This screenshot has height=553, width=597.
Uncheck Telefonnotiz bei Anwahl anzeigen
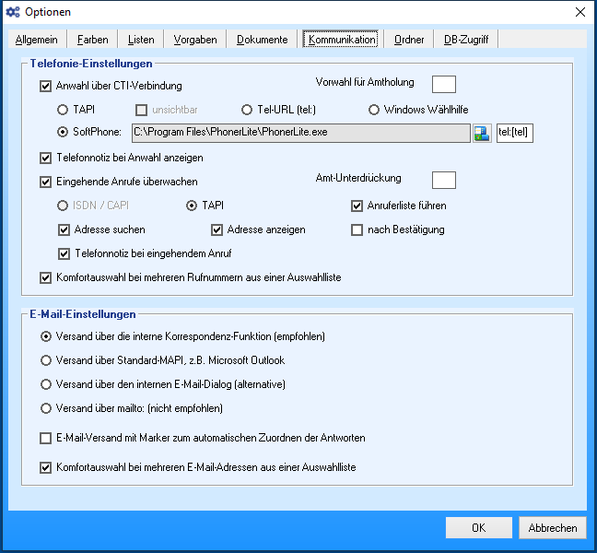click(x=46, y=158)
